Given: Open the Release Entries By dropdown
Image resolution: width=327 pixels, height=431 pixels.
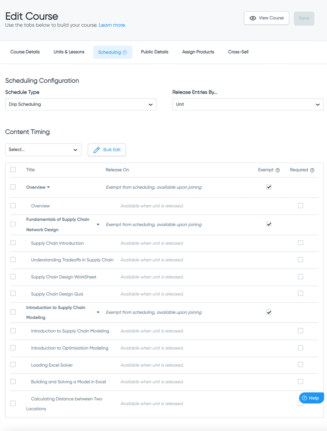Looking at the screenshot, I should (248, 104).
